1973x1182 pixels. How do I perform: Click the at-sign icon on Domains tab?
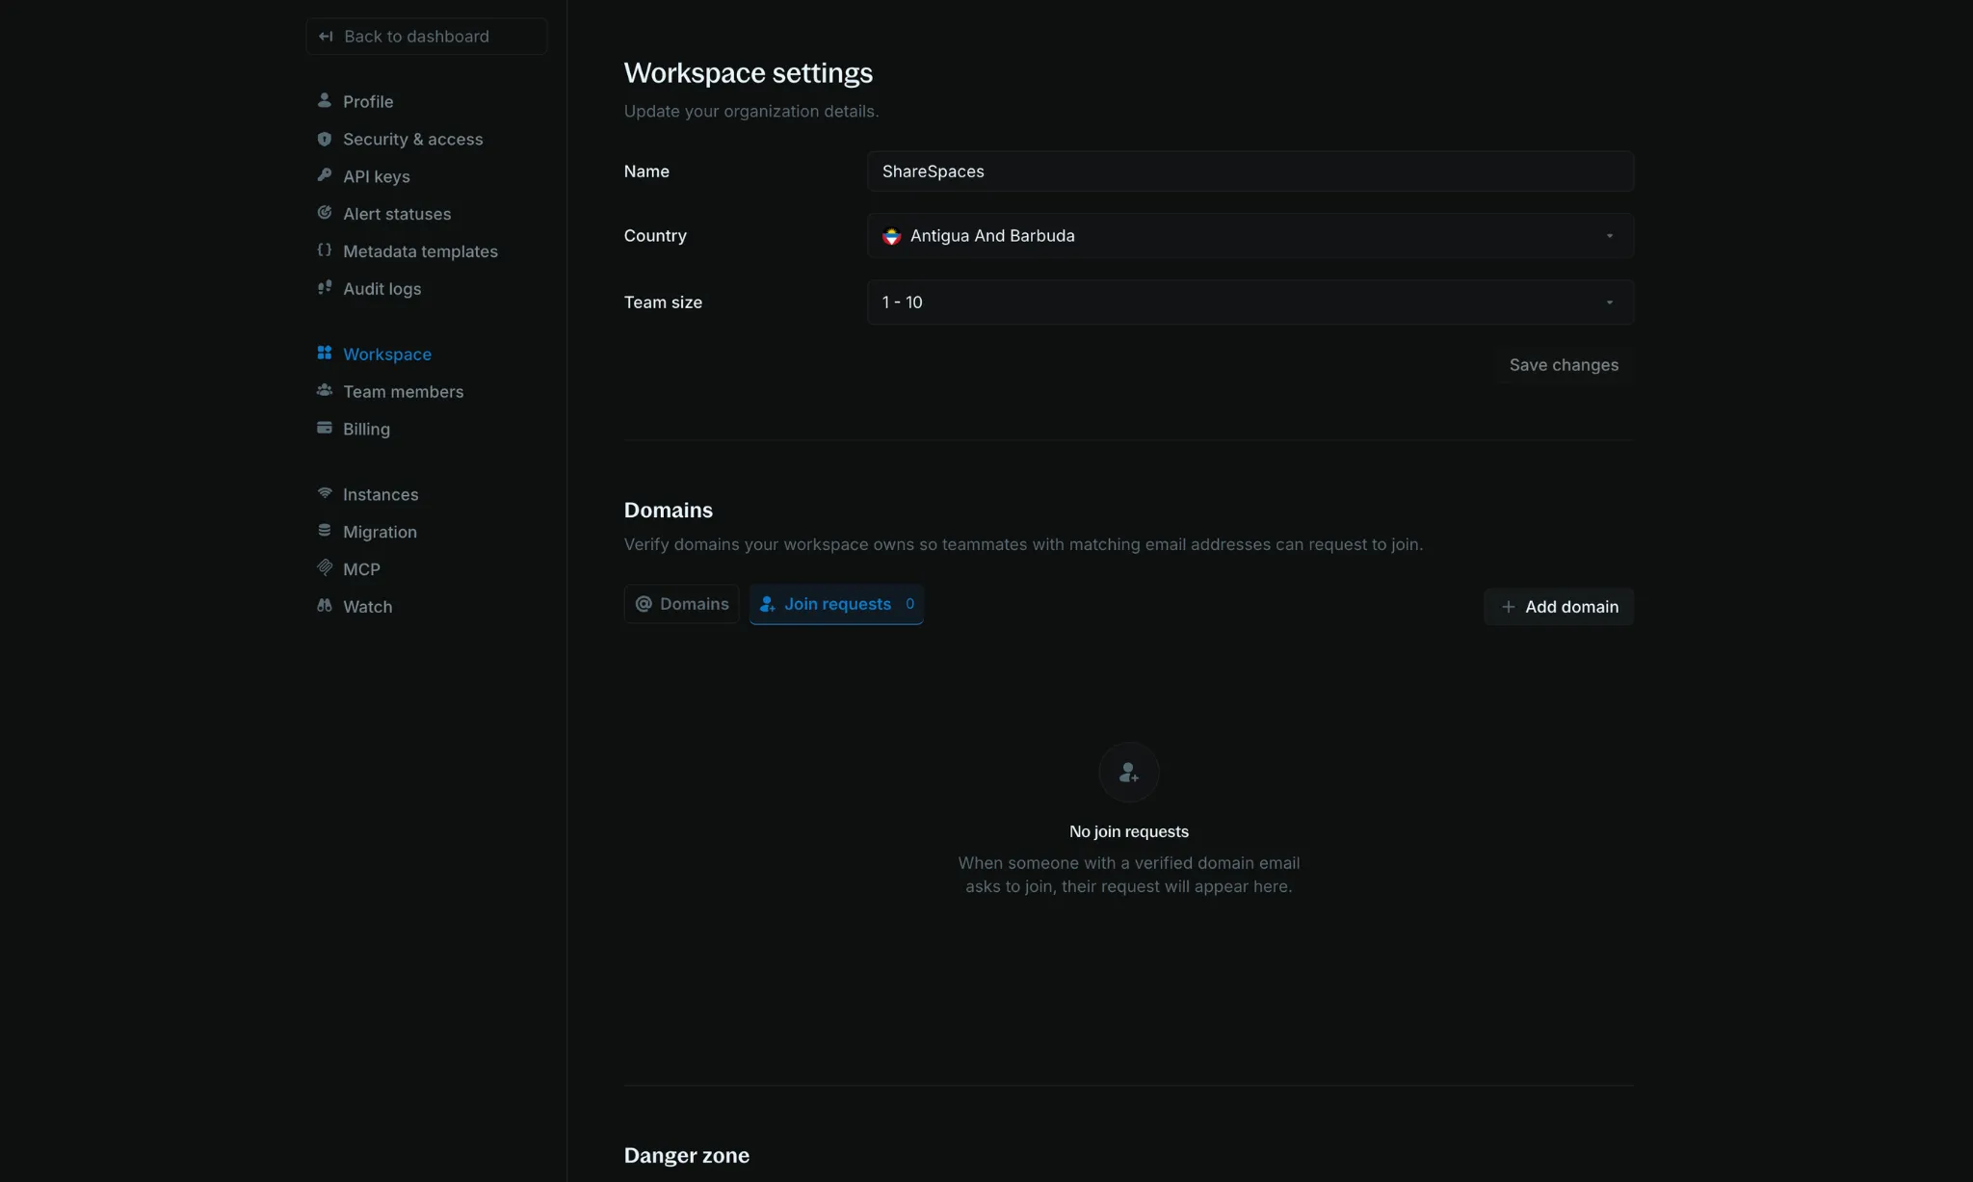click(x=644, y=604)
